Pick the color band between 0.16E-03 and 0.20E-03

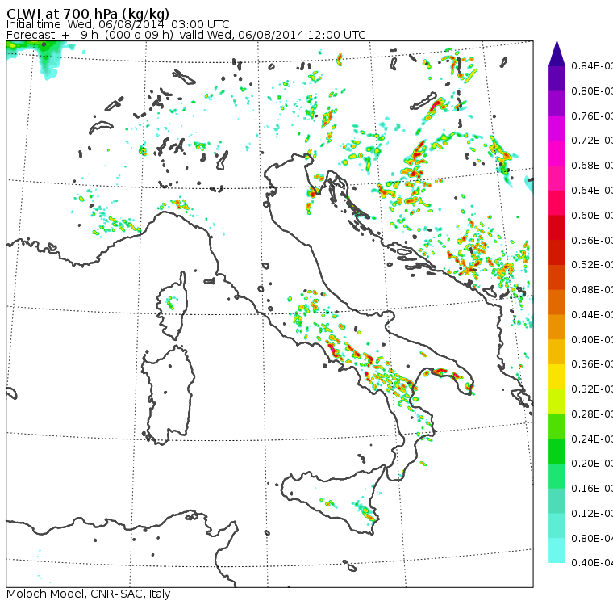pos(557,477)
